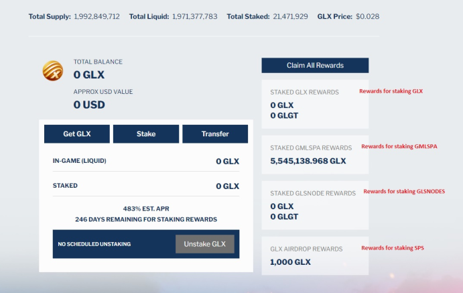Open the Transfer button
The height and width of the screenshot is (293, 463).
(215, 134)
